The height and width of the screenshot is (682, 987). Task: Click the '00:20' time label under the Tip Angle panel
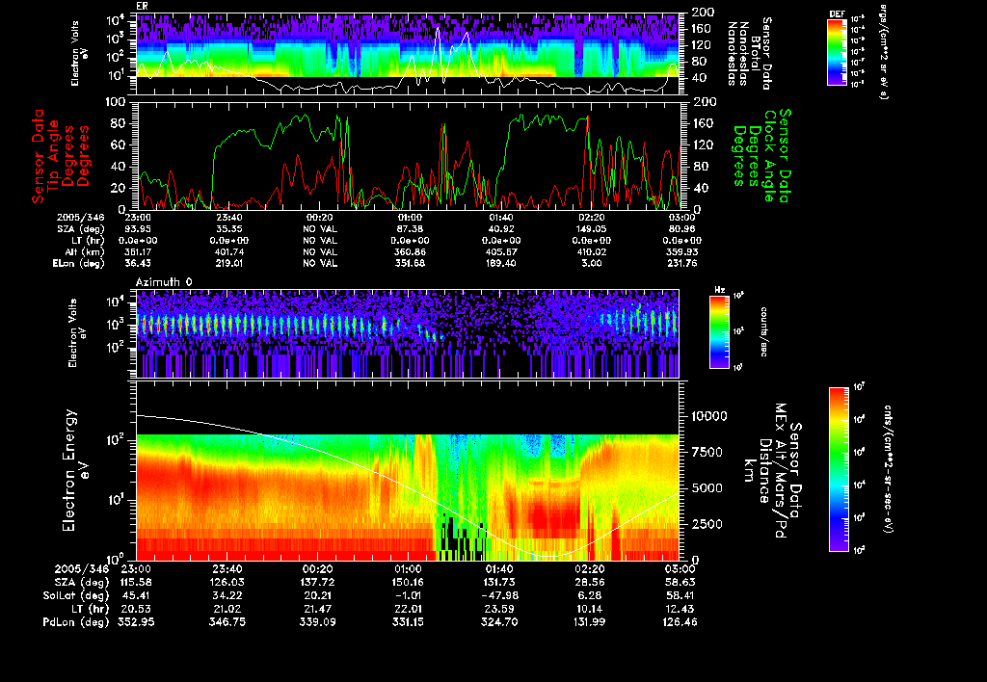(320, 217)
